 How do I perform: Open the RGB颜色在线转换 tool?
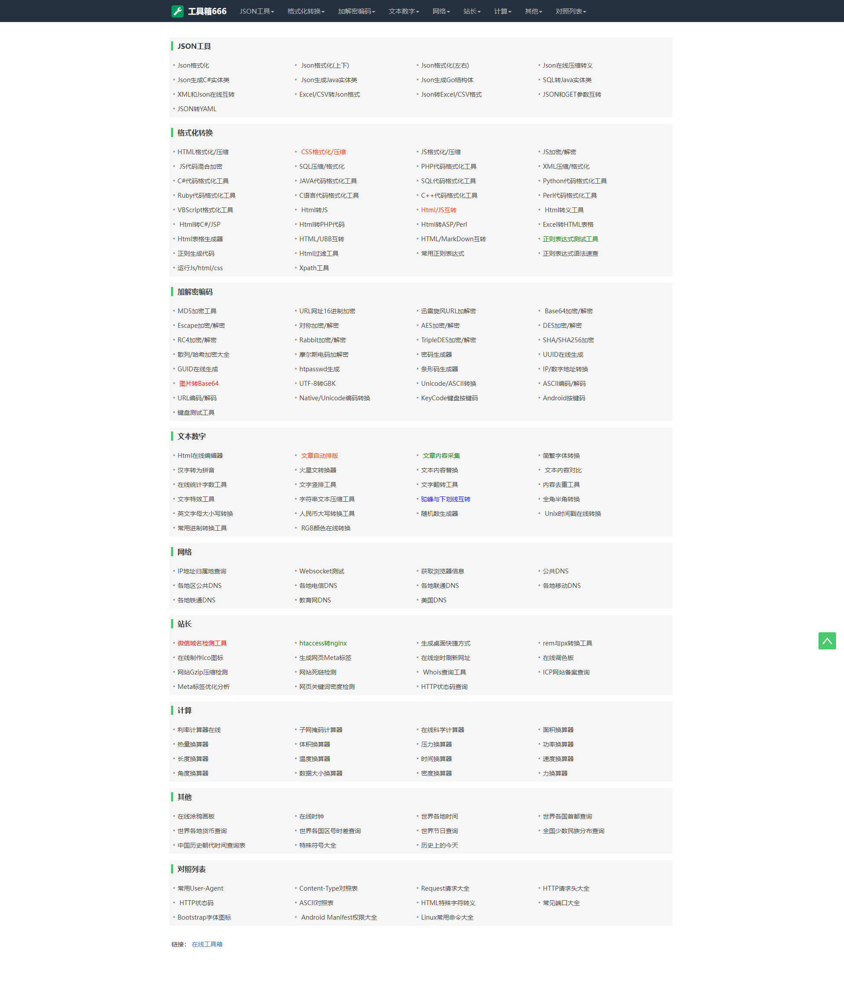tap(325, 528)
